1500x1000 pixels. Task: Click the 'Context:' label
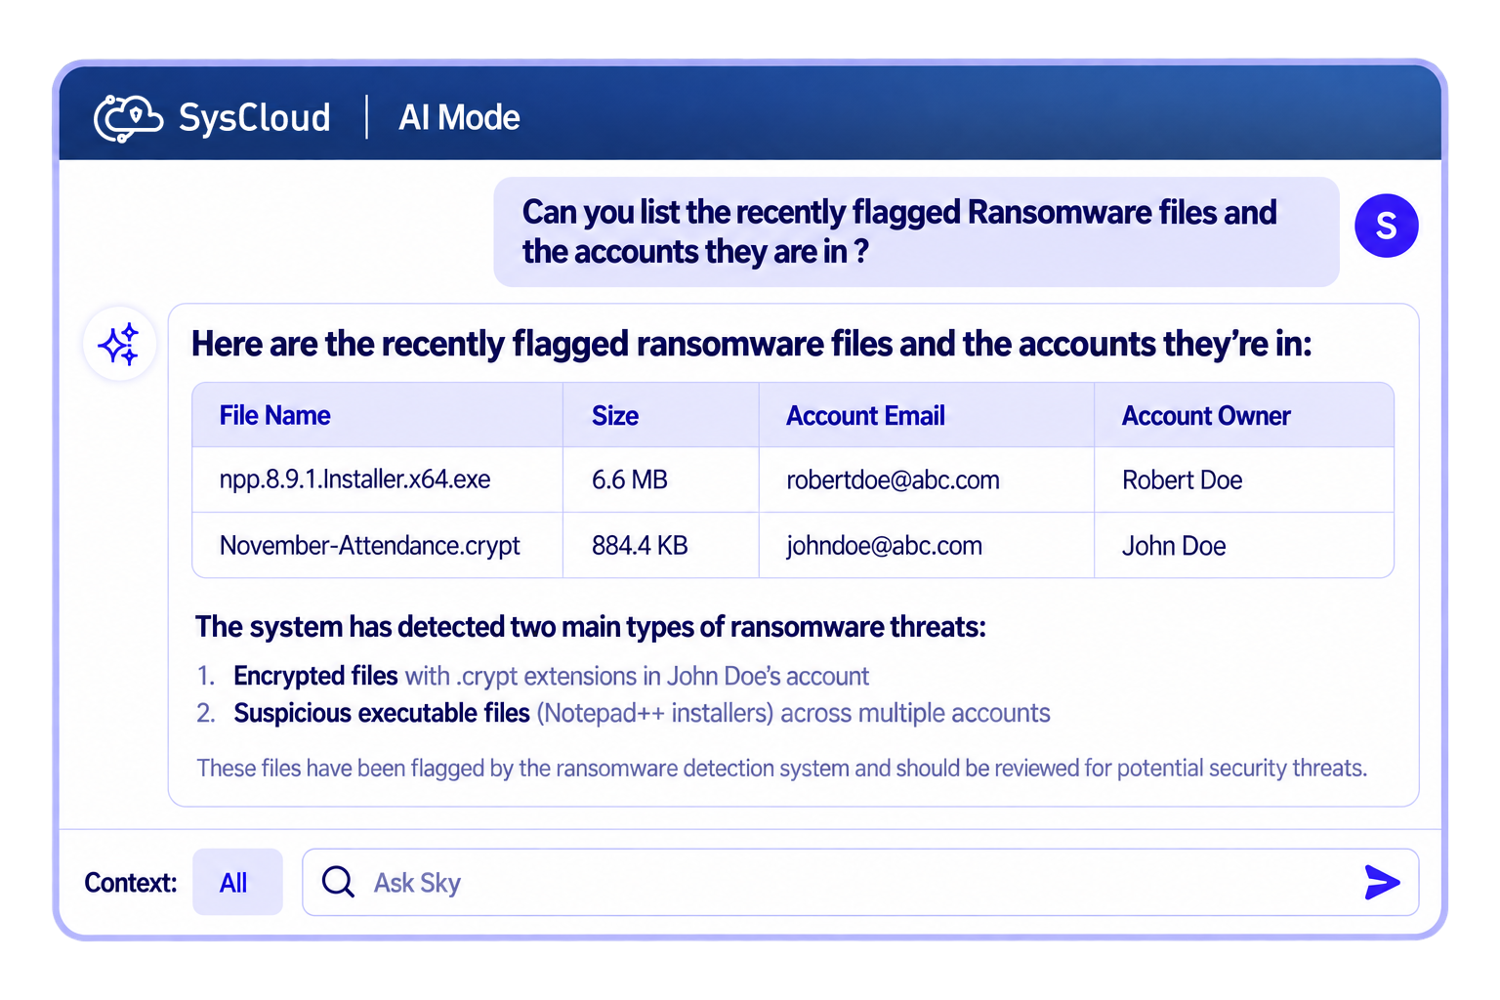[x=131, y=883]
